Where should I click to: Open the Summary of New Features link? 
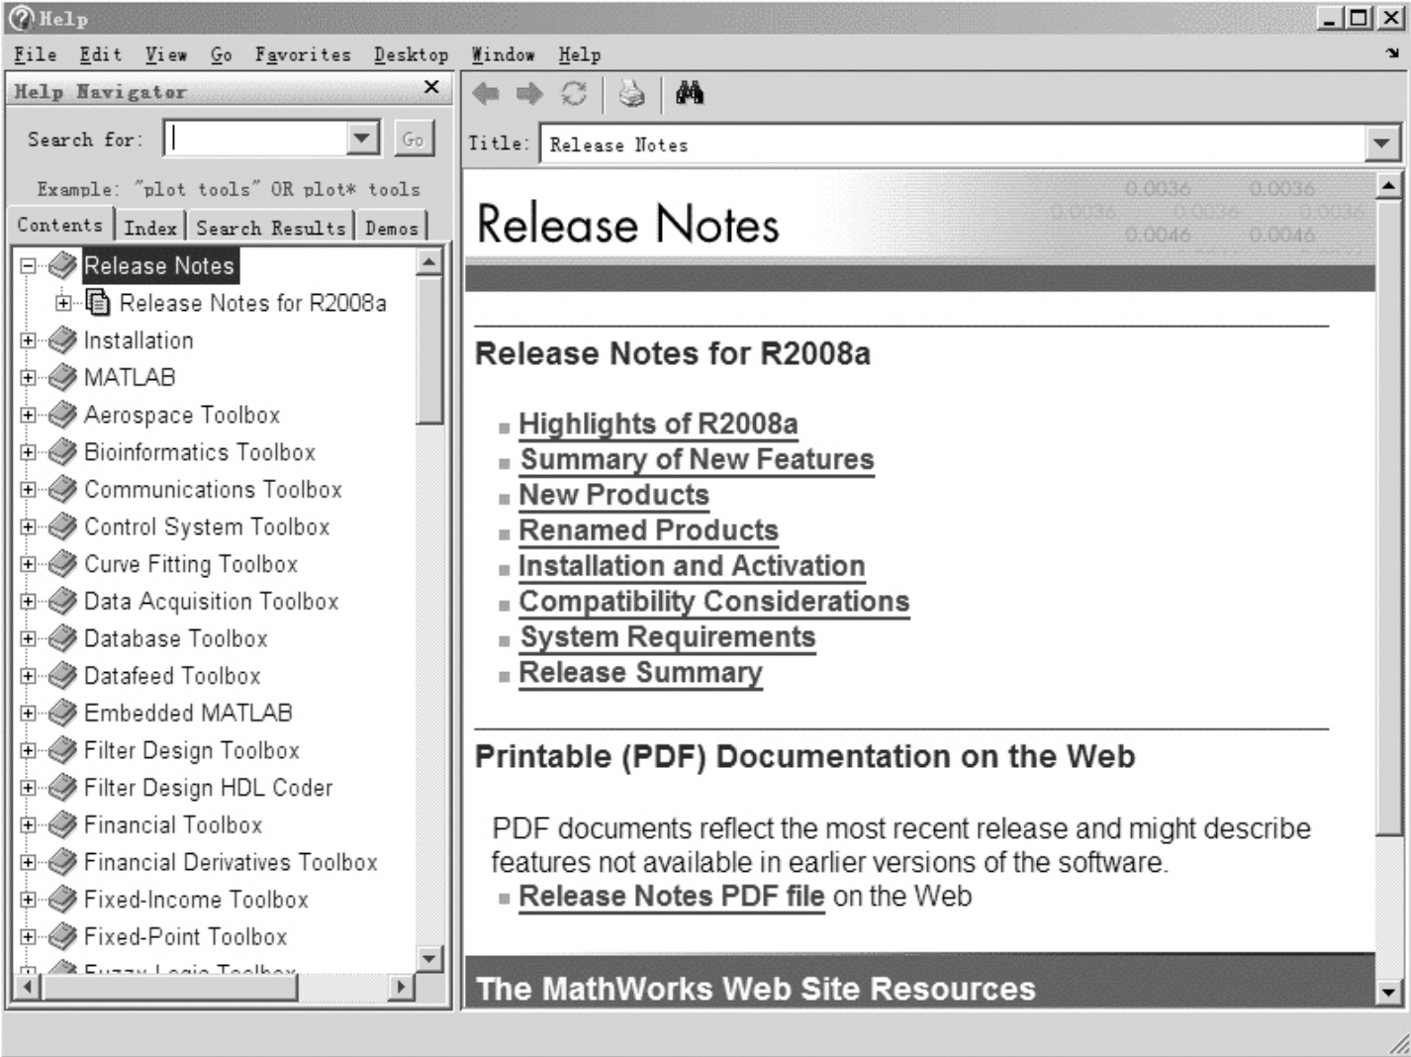[698, 460]
